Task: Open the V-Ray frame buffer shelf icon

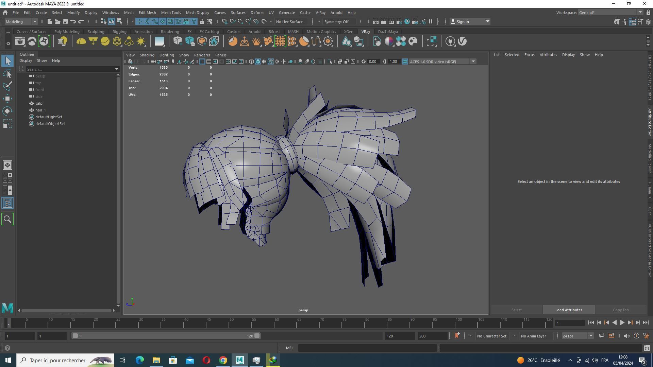Action: click(x=20, y=41)
